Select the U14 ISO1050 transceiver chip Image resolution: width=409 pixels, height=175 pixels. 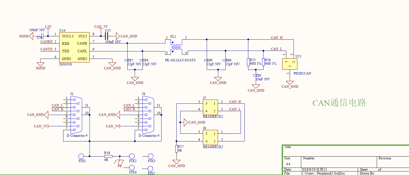pos(74,47)
